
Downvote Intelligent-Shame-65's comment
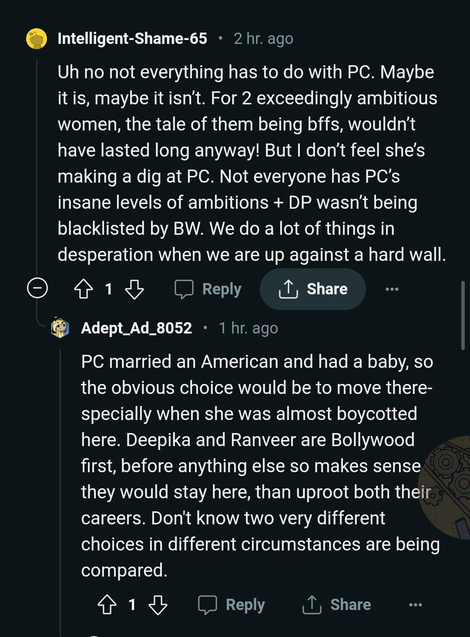click(x=134, y=289)
